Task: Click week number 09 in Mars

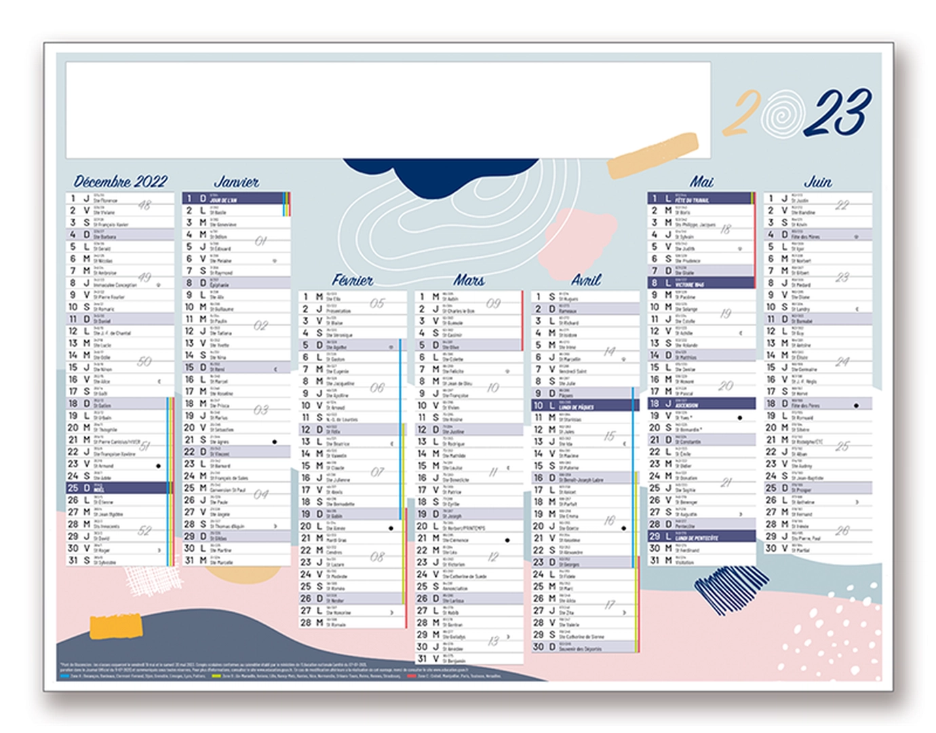Action: (x=493, y=303)
